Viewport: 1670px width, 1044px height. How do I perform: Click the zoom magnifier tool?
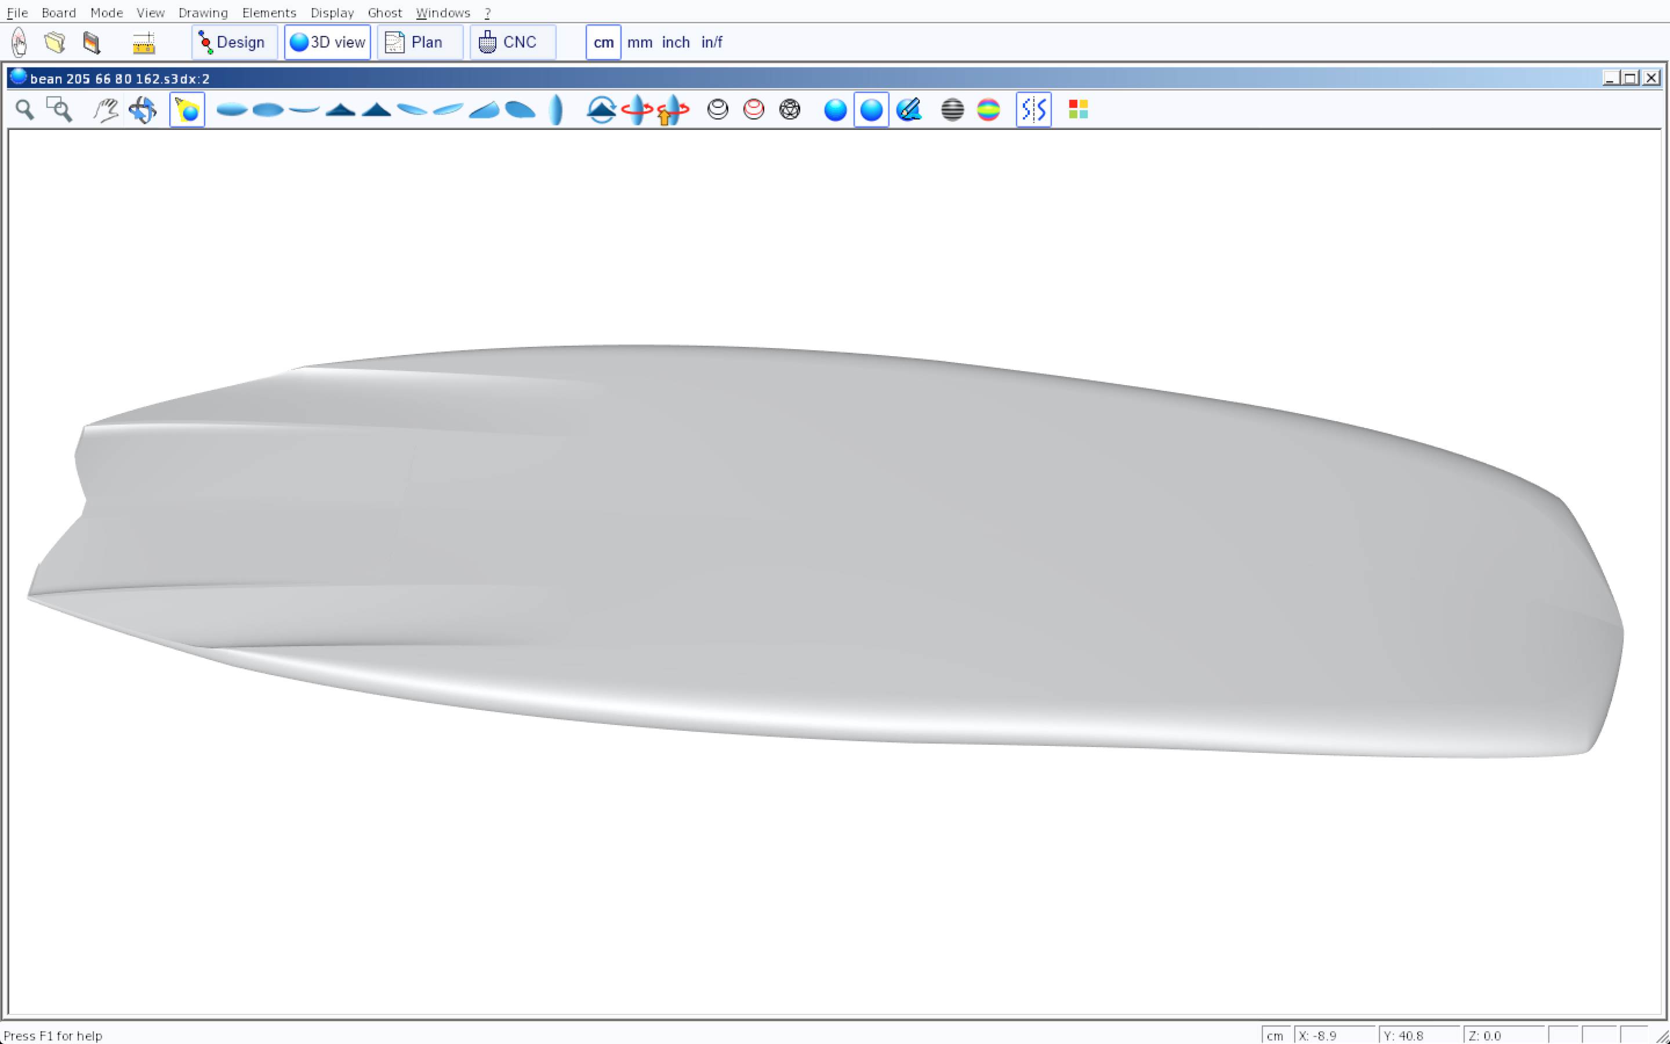tap(25, 110)
